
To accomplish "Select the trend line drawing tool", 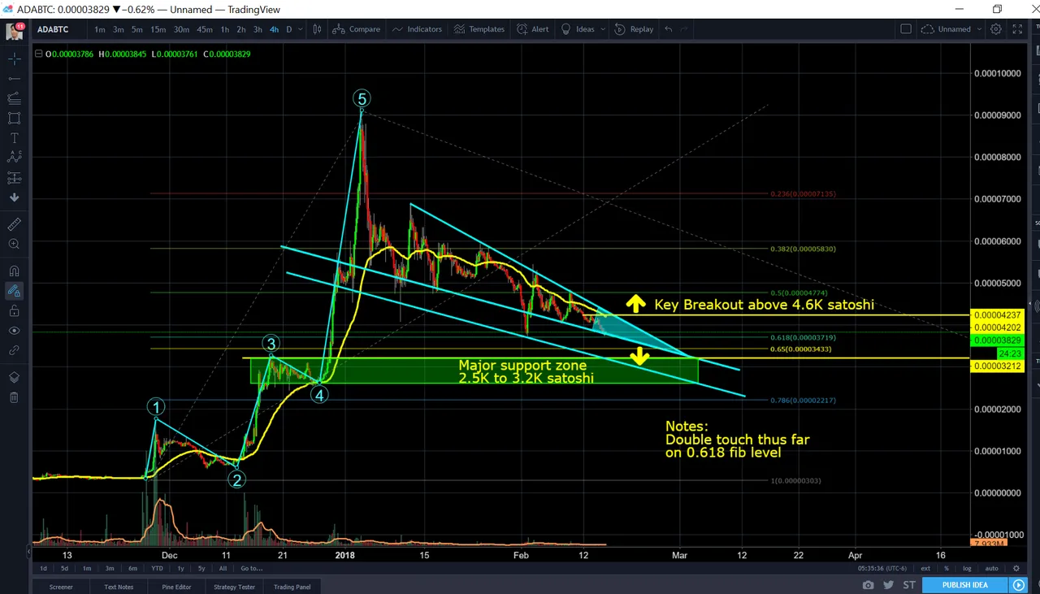I will 14,78.
